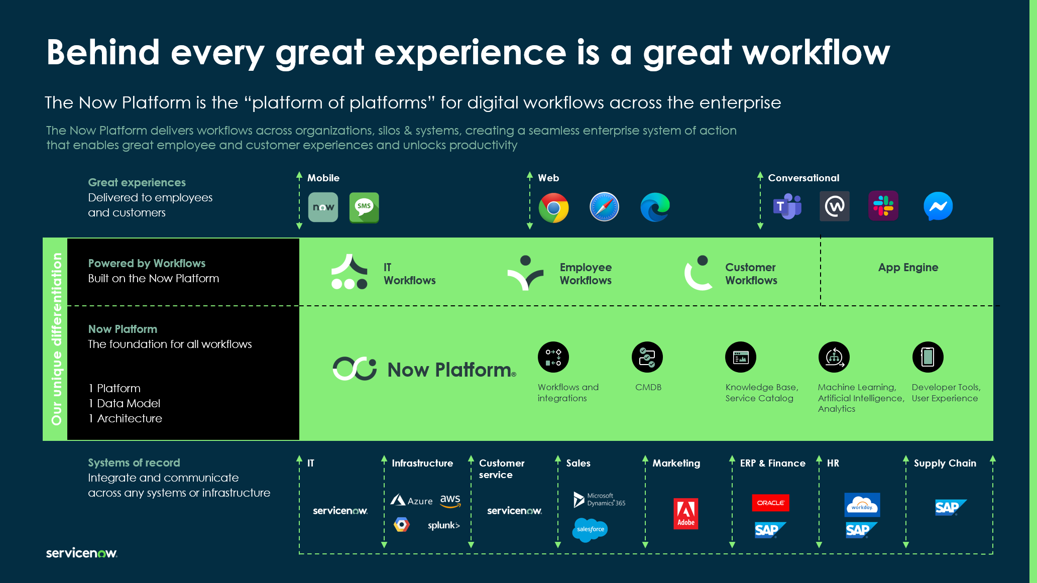The image size is (1037, 583).
Task: Click the Knowledge Base Service Catalog icon
Action: coord(741,357)
